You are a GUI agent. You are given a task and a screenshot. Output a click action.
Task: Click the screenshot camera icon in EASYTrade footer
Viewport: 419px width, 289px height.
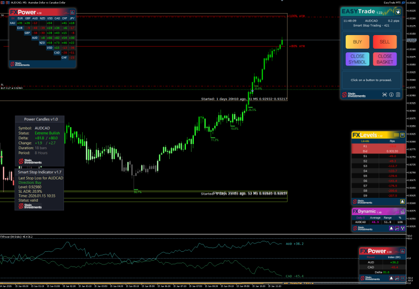(x=384, y=95)
